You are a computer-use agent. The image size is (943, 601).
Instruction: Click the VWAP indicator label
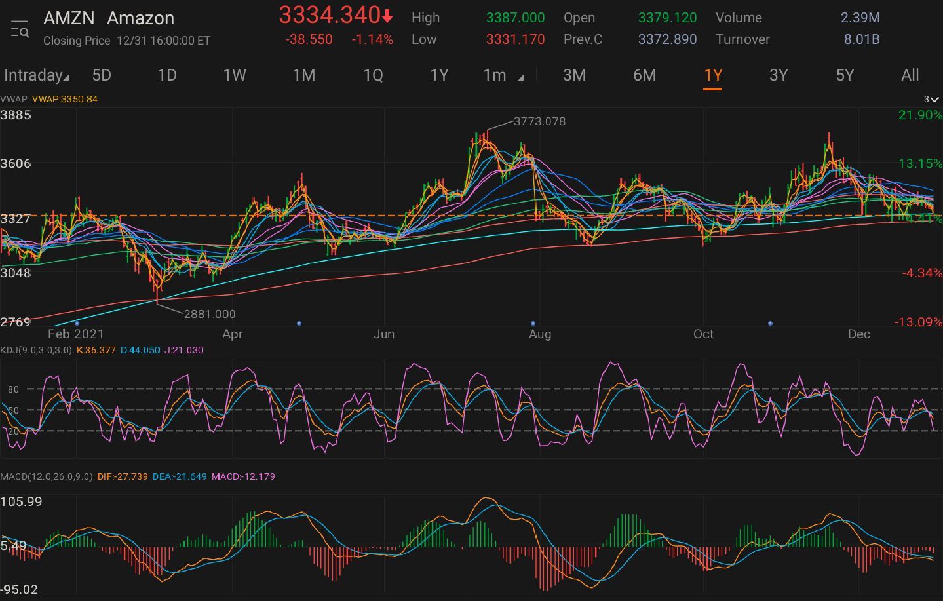click(x=14, y=99)
